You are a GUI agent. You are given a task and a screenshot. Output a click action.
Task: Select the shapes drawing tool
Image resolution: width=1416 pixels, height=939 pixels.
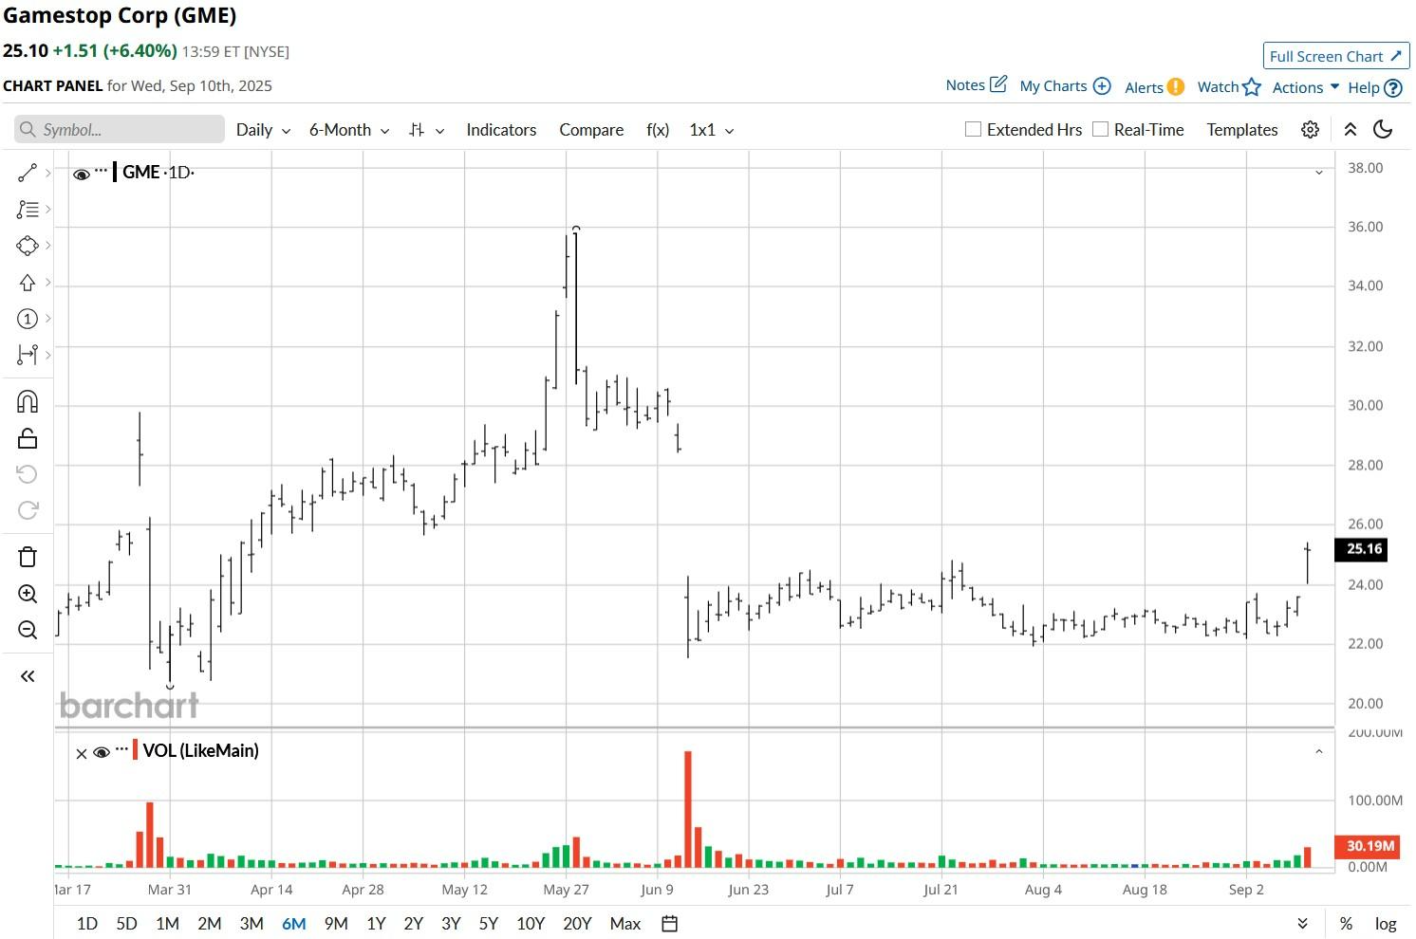28,246
